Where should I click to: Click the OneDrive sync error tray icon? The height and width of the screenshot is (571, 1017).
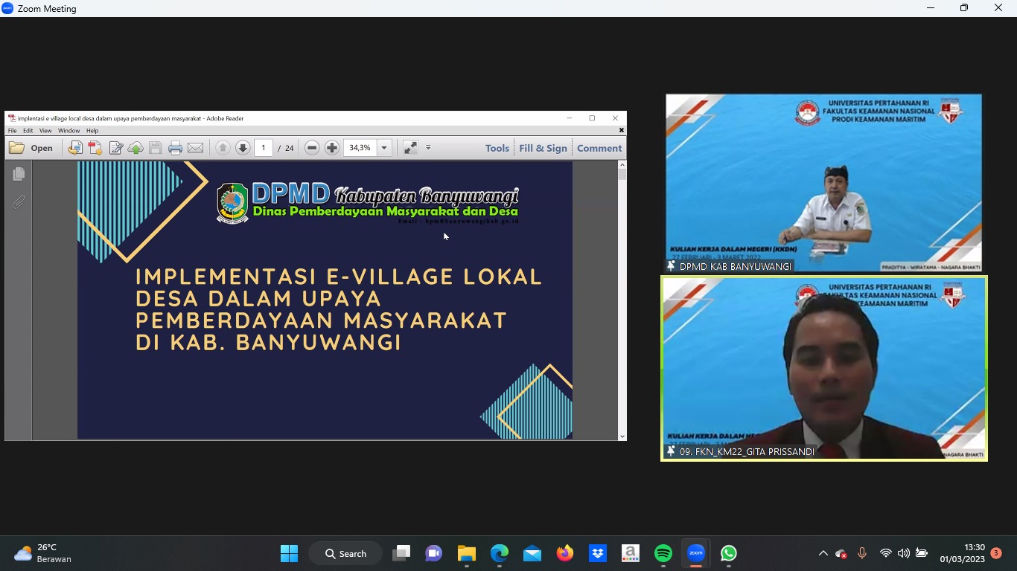pos(841,553)
